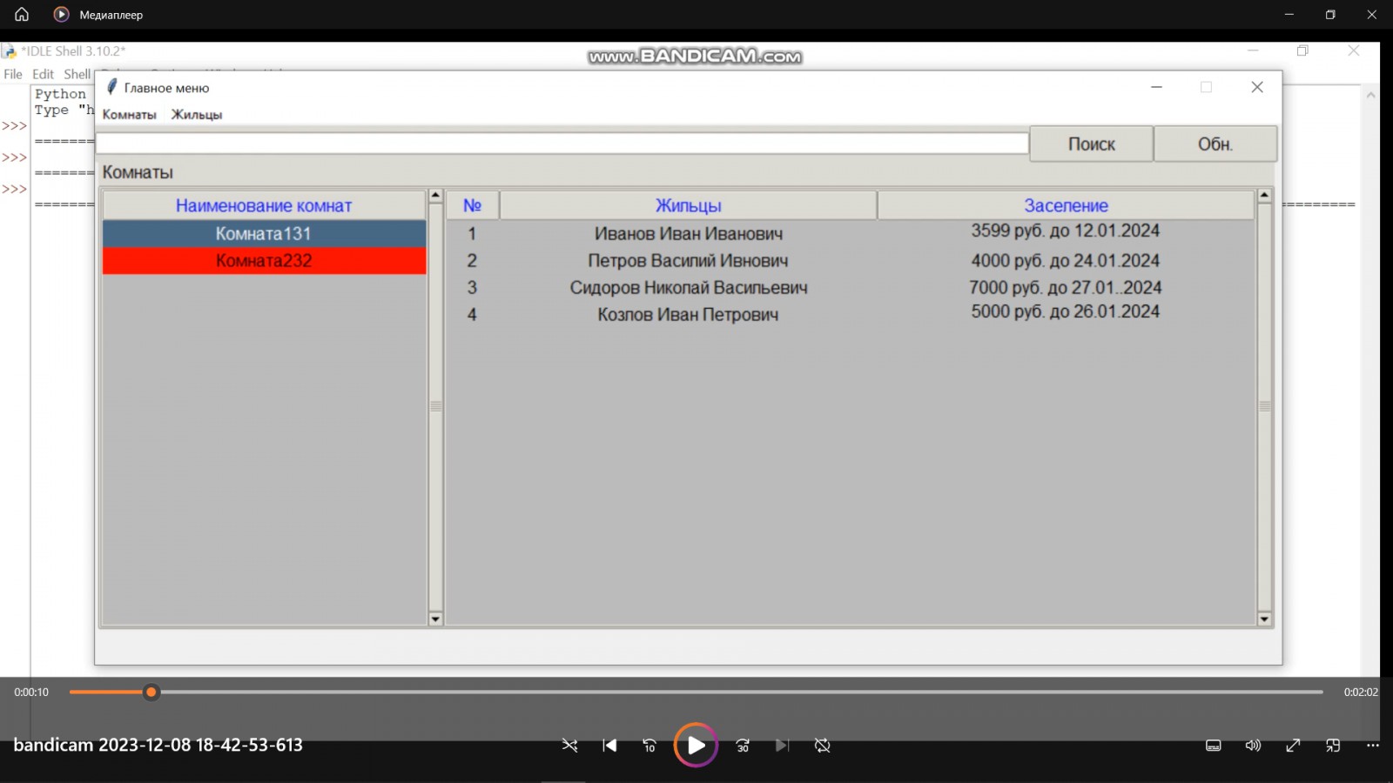Click the Наименование комнат column header
Image resolution: width=1393 pixels, height=783 pixels.
coord(264,205)
